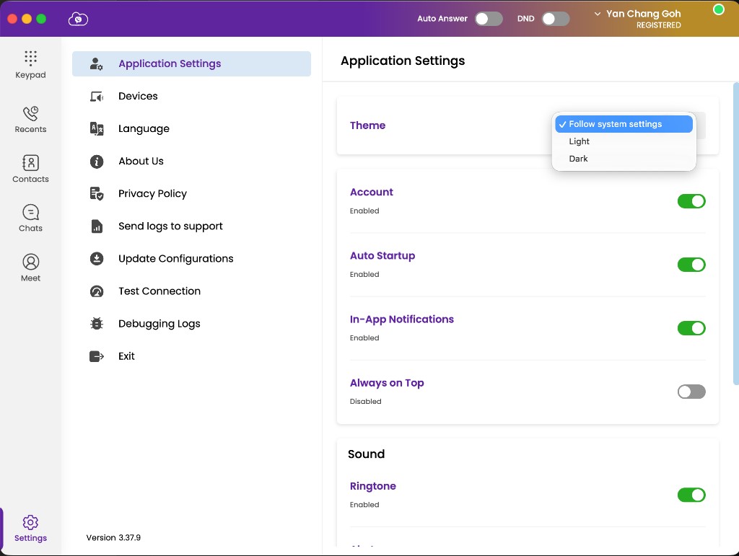Click the Exit door arrow icon

(x=97, y=356)
